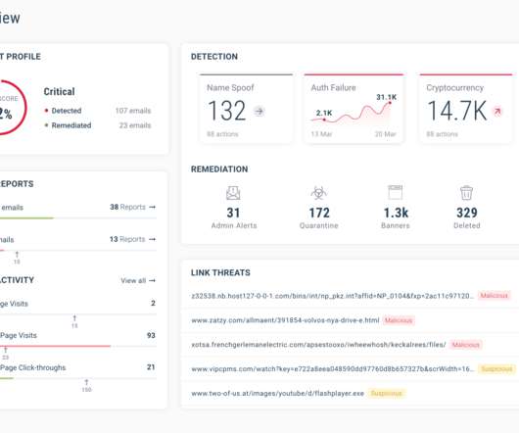Click the REMEDIATION section heading
The width and height of the screenshot is (519, 433).
(219, 169)
